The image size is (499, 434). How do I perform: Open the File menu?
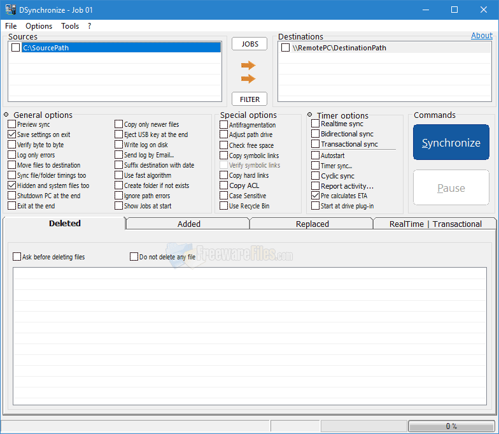click(x=11, y=25)
